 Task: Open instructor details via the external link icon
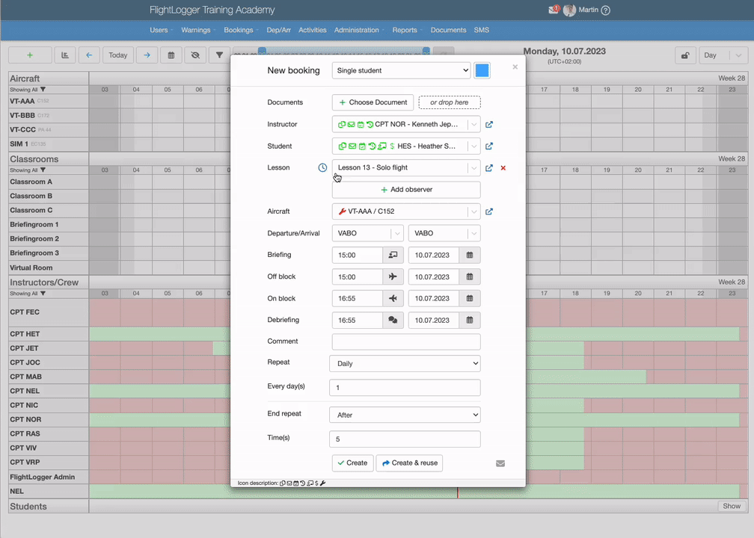(x=488, y=124)
